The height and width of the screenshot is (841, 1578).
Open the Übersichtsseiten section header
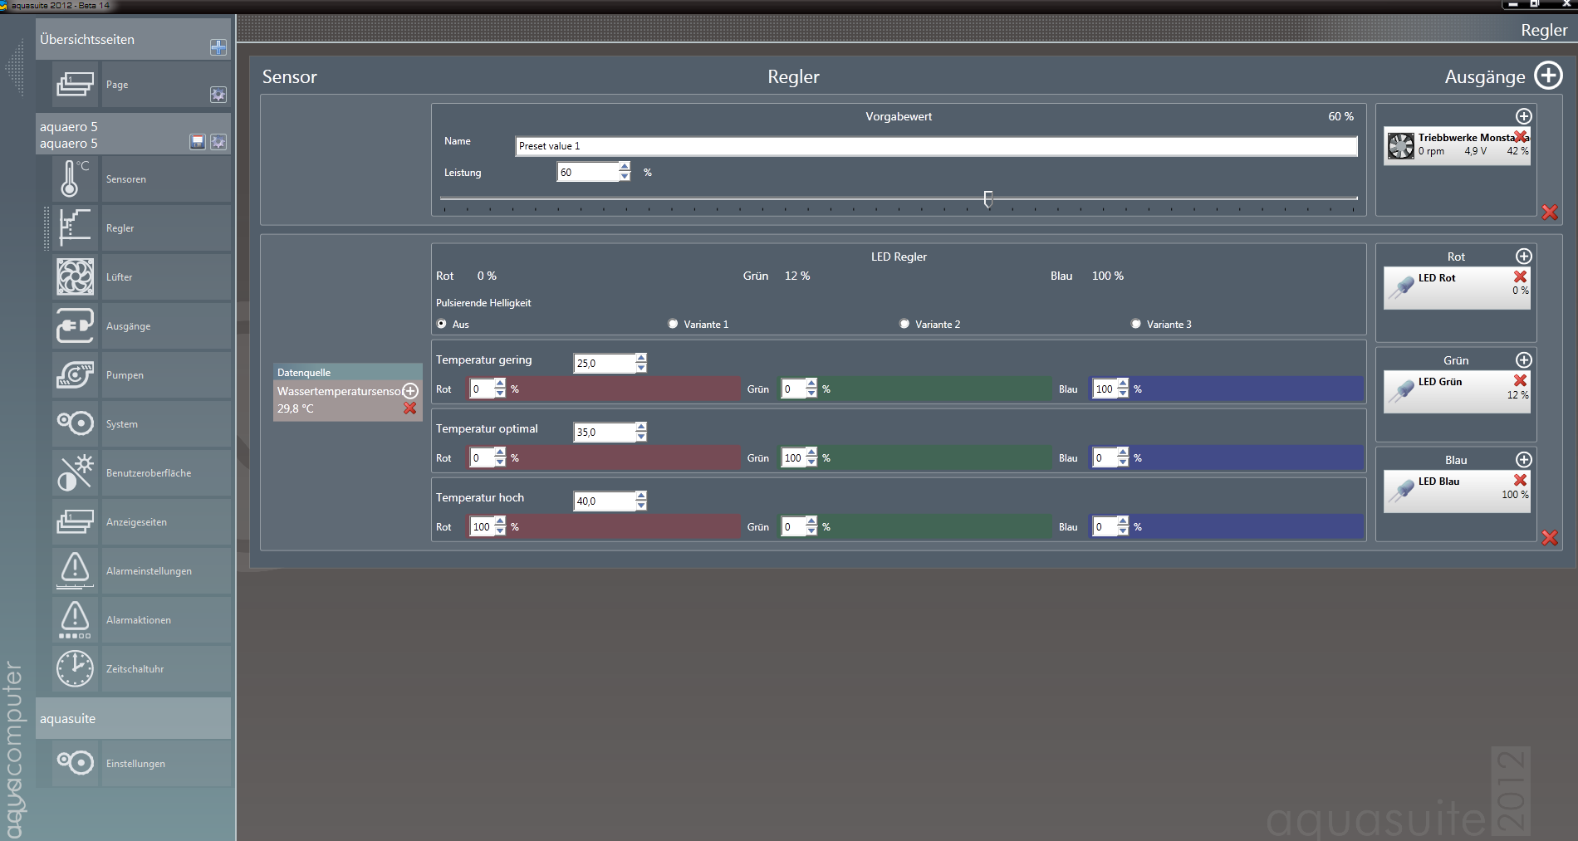(133, 39)
